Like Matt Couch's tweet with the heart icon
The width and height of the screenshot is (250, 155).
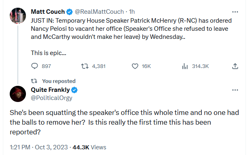pos(135,66)
